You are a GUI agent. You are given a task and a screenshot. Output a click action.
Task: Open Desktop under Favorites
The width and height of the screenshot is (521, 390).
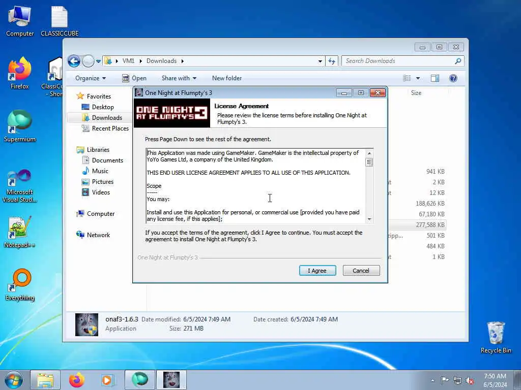pyautogui.click(x=103, y=107)
